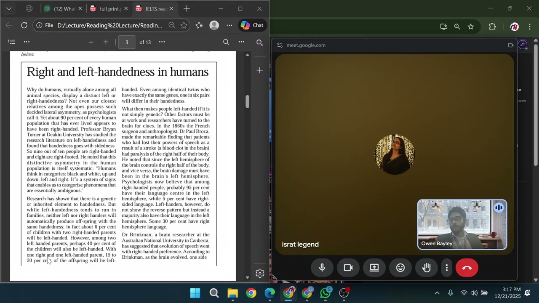Bookmark the Meet tab in Chrome

pos(471,27)
